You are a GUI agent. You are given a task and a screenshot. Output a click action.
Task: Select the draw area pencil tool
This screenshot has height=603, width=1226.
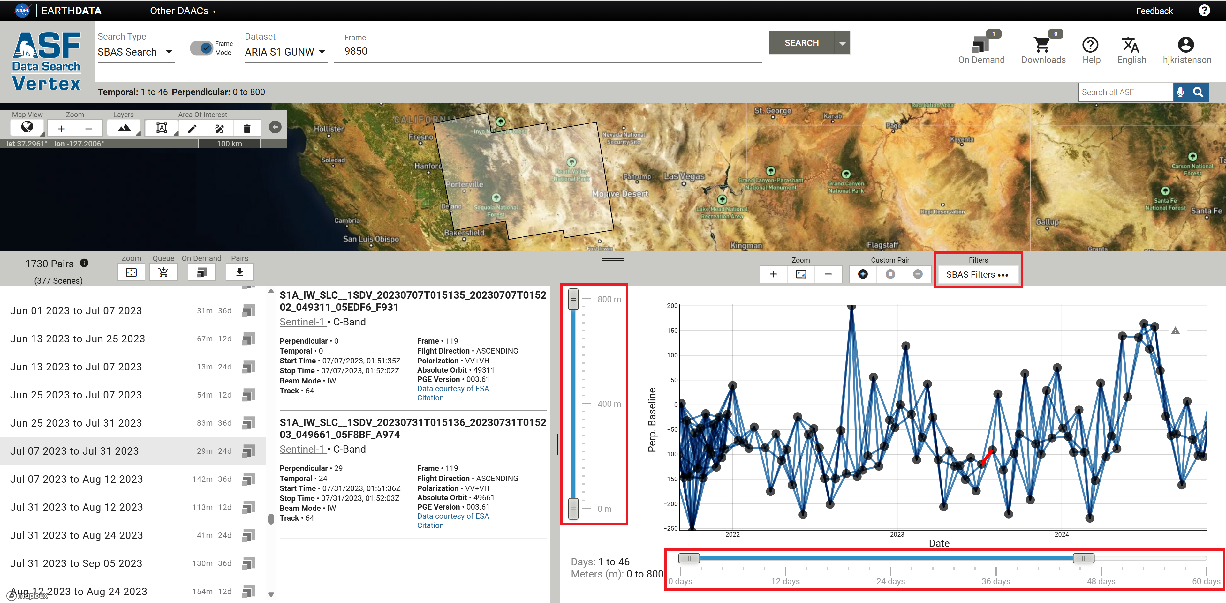pos(192,128)
